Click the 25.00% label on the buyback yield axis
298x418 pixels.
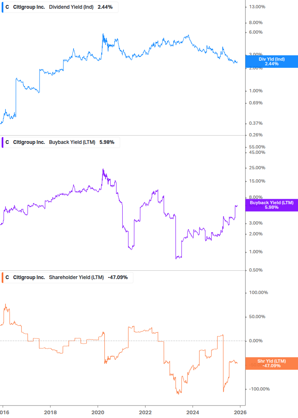tap(257, 168)
